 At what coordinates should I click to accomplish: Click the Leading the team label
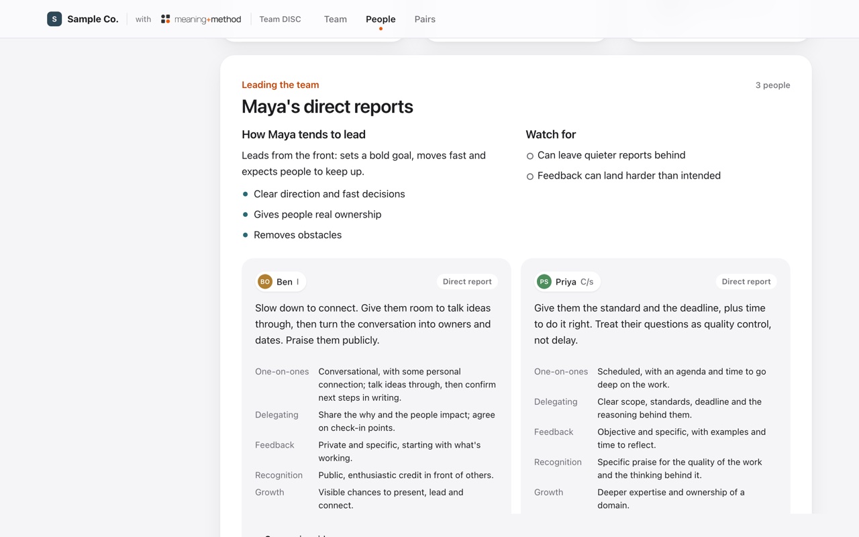(281, 85)
